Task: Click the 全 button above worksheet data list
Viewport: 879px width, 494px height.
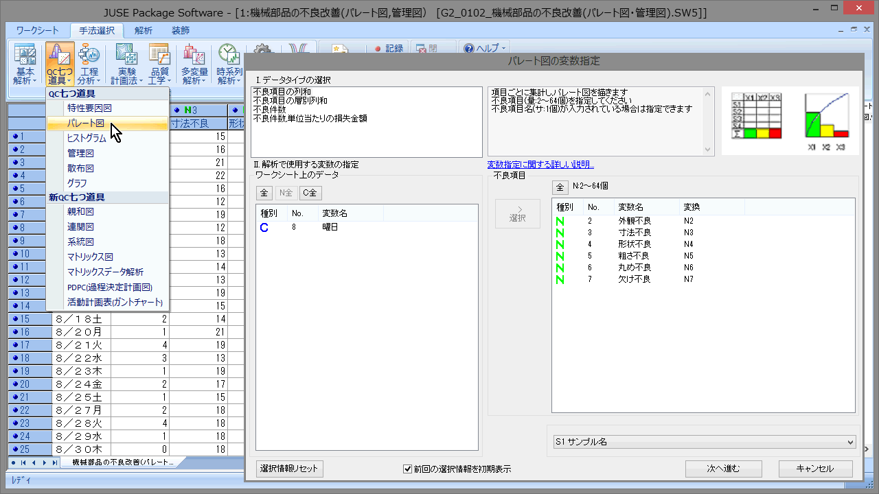Action: click(x=264, y=193)
